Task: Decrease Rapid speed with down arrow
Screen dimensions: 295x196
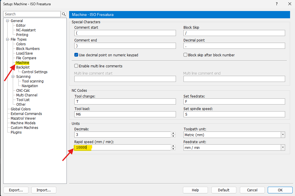Action: tap(173, 149)
